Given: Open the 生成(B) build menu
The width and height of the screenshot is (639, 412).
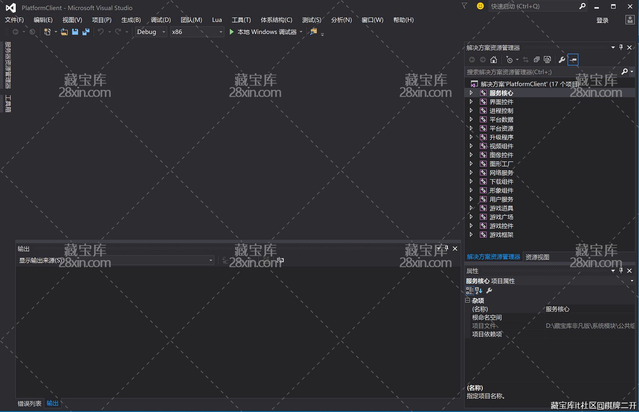Looking at the screenshot, I should [131, 20].
